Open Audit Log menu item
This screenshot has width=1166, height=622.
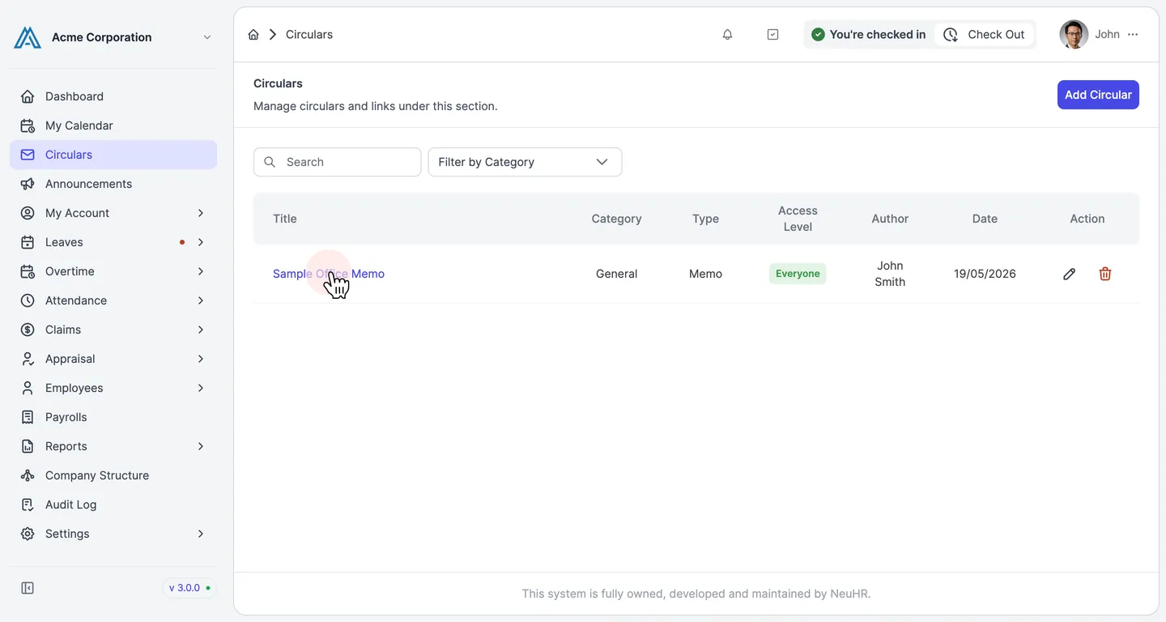click(x=113, y=505)
